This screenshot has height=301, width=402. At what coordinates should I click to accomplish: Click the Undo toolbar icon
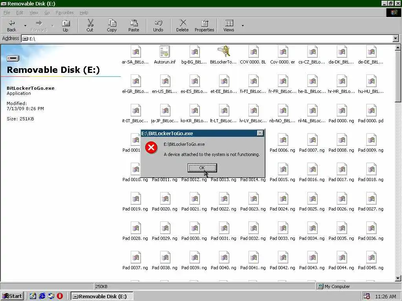(x=158, y=26)
